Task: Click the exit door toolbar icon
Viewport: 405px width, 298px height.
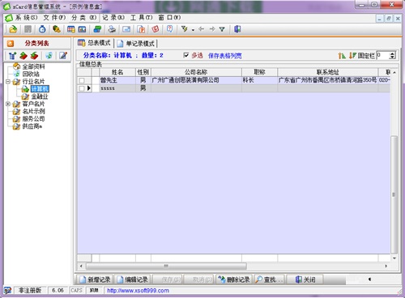Action: [x=237, y=29]
